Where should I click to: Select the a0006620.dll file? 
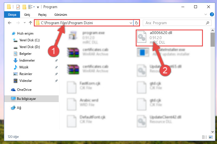click(x=169, y=37)
